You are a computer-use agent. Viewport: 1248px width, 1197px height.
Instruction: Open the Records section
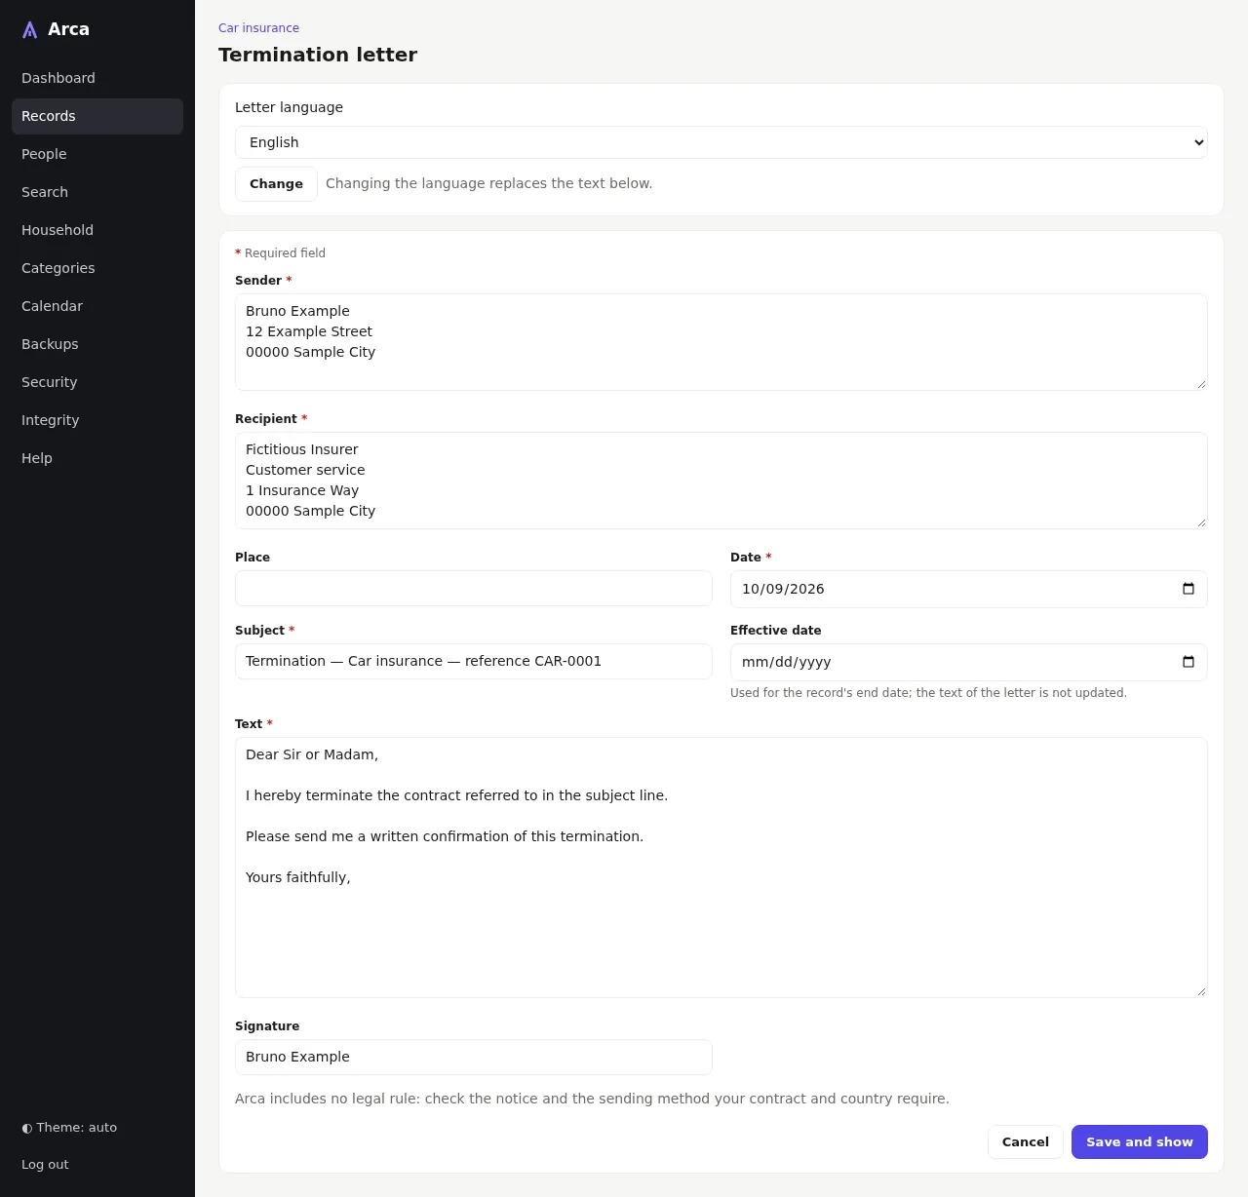(97, 116)
